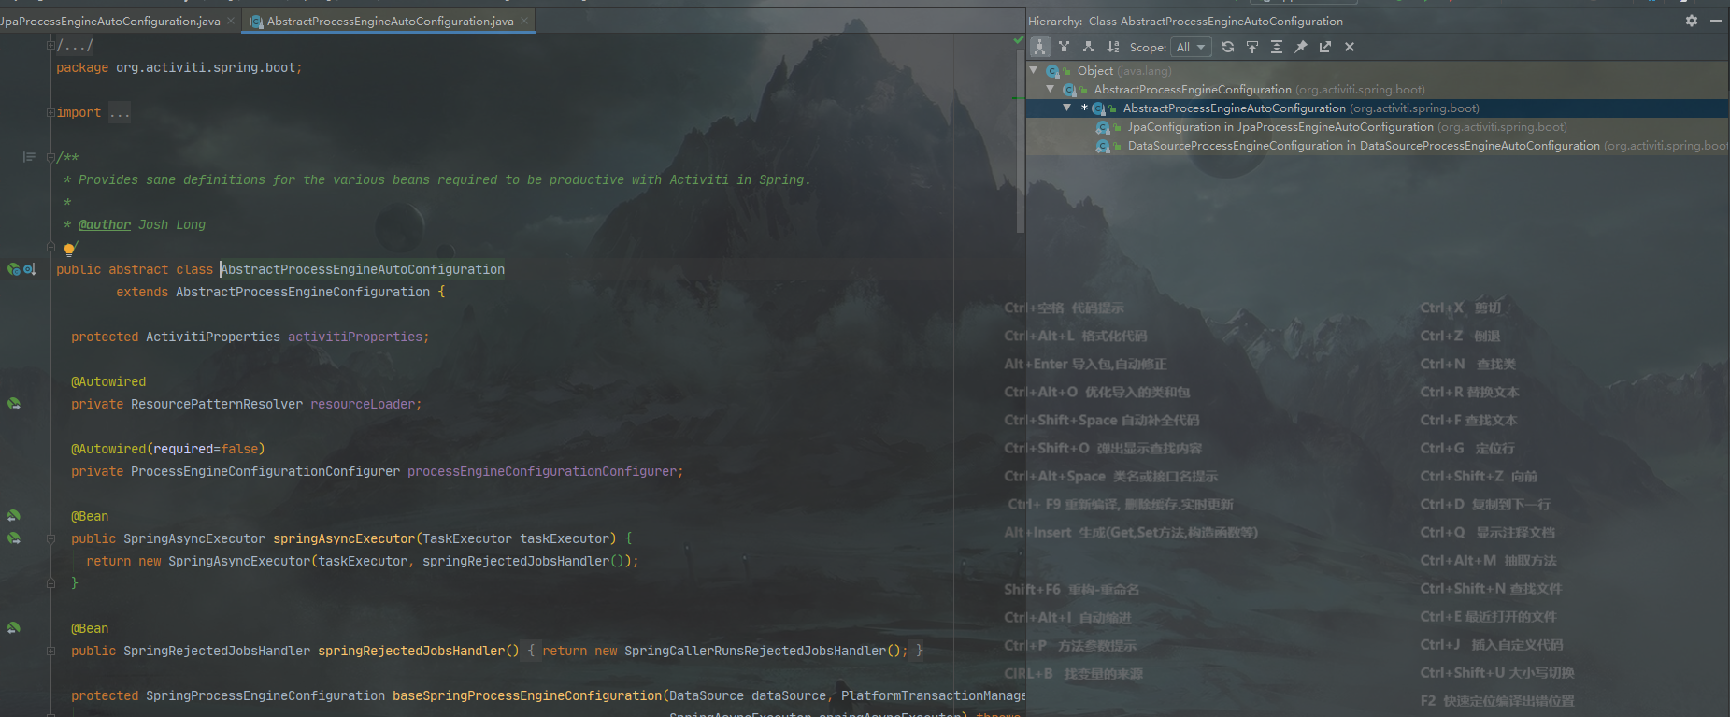Collapse springAsyncExecutor method fold
Image resolution: width=1730 pixels, height=717 pixels.
tap(51, 538)
